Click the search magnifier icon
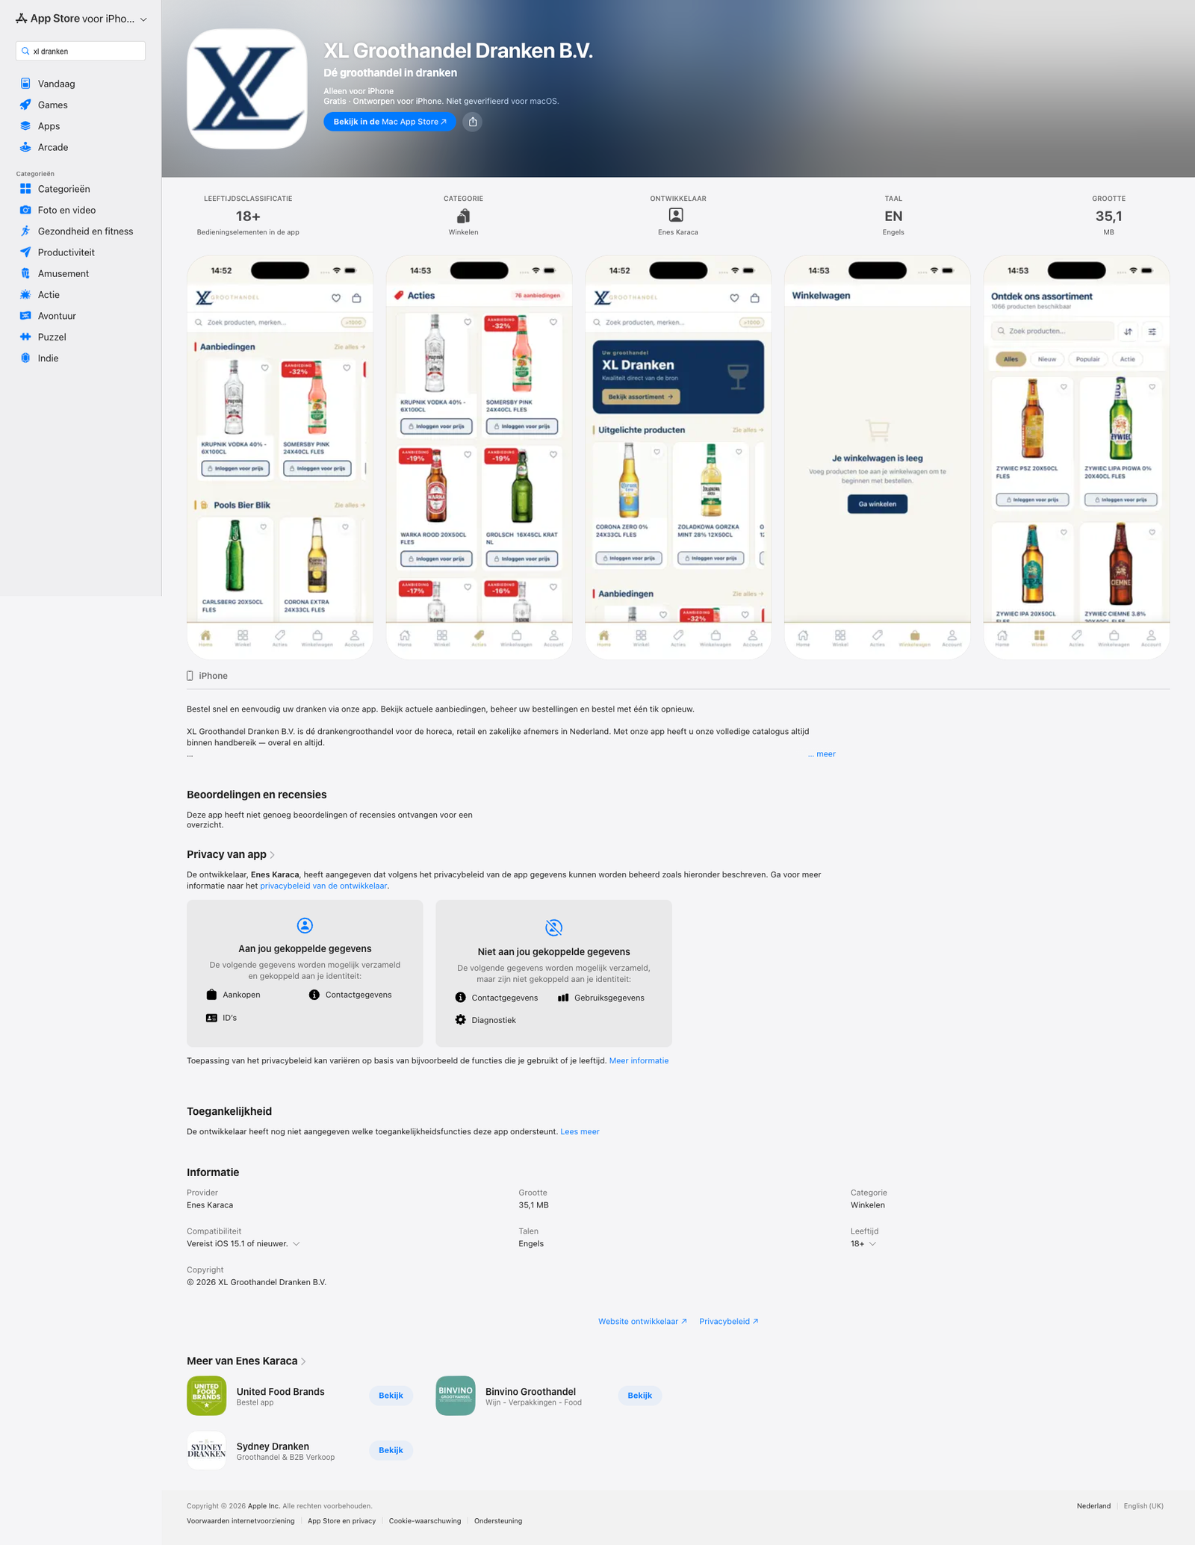The image size is (1195, 1545). click(25, 52)
